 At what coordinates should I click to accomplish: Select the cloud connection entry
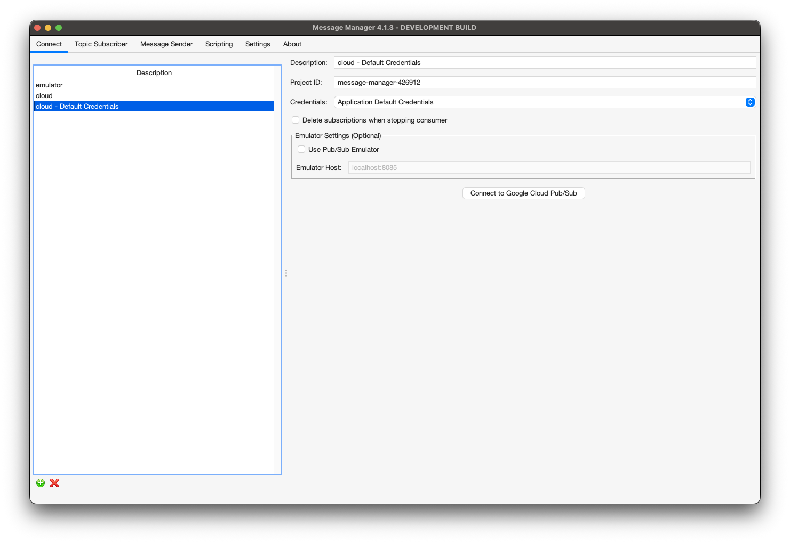(44, 95)
